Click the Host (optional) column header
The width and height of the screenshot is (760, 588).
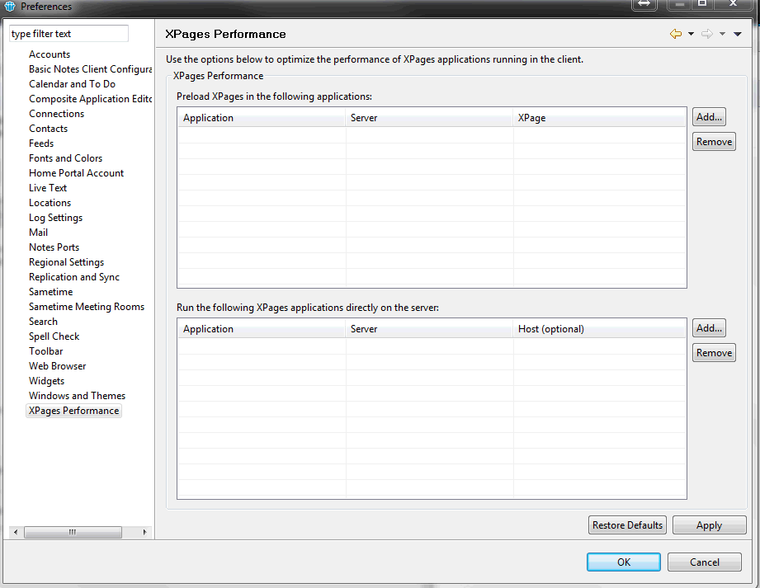click(x=550, y=329)
